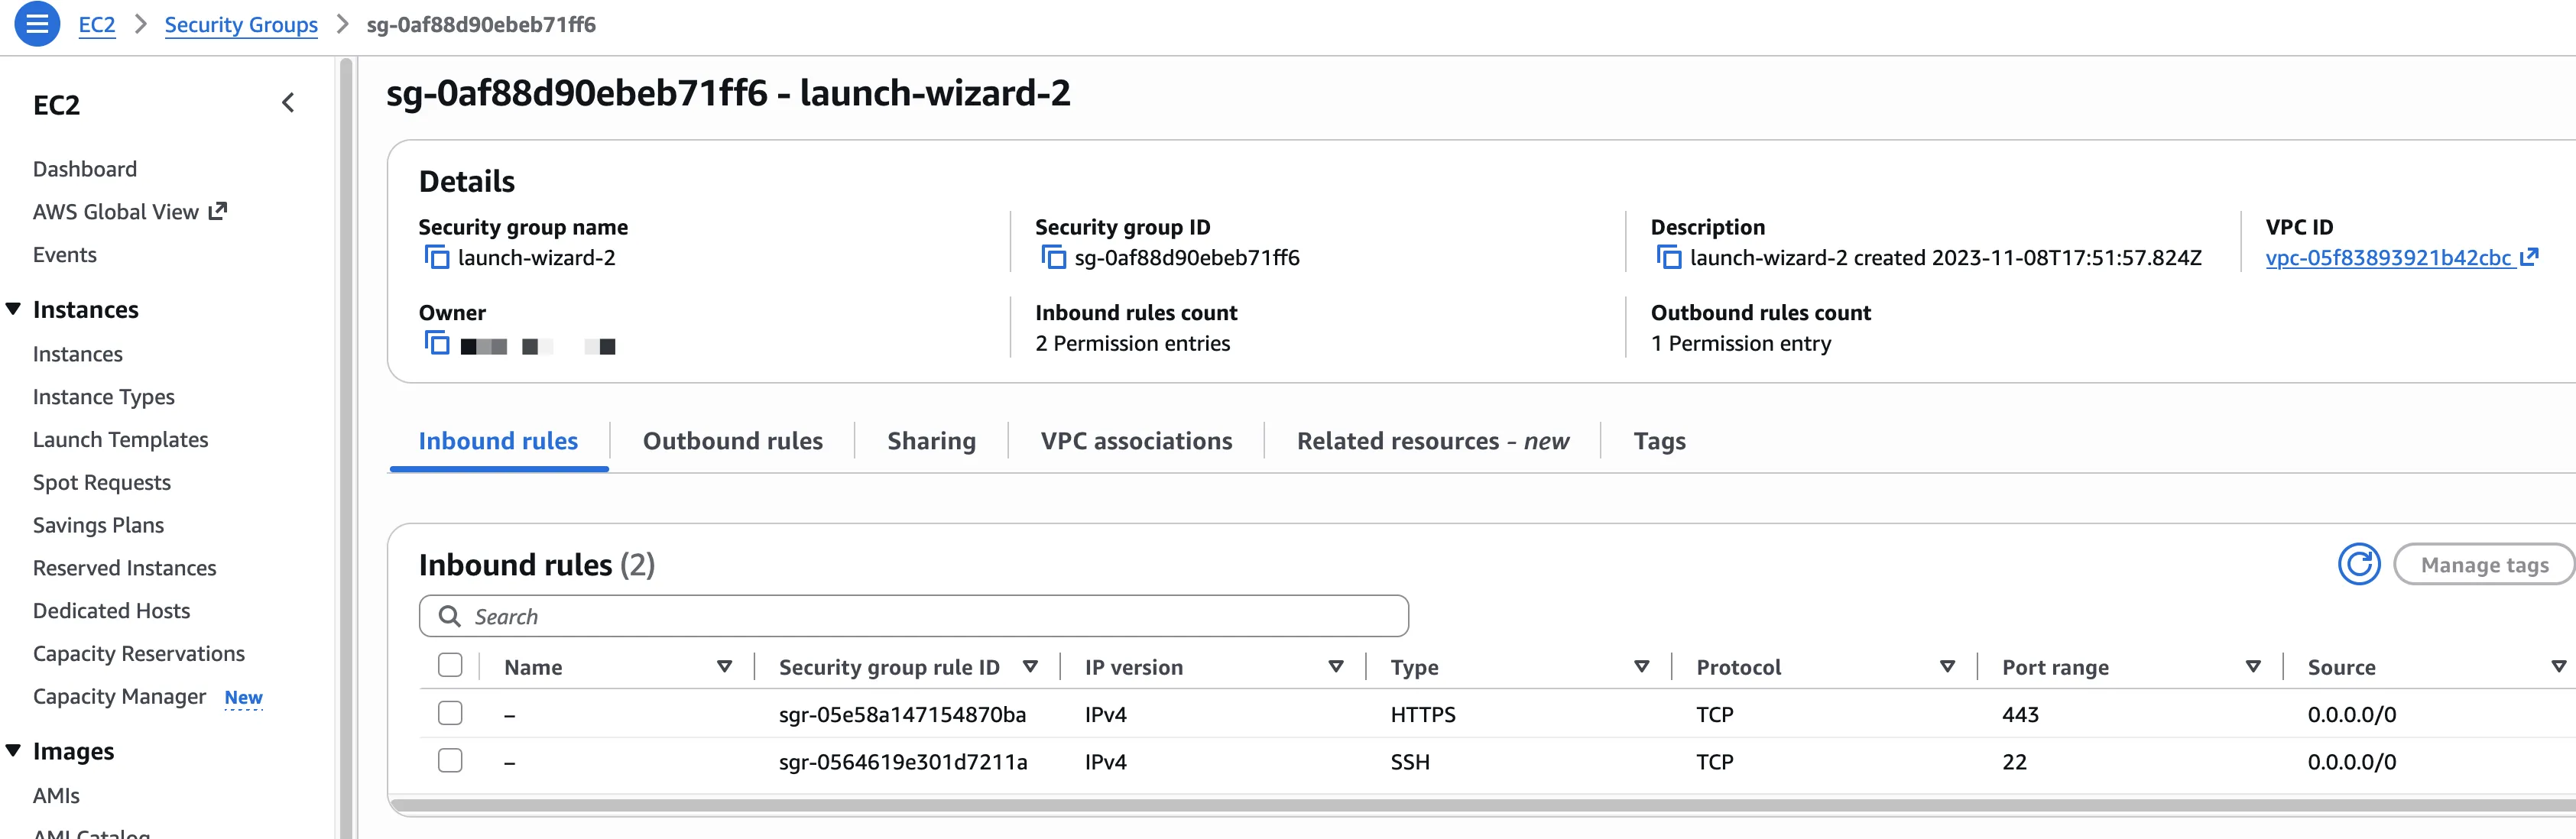Image resolution: width=2576 pixels, height=839 pixels.
Task: Open Savings Plans in sidebar
Action: click(x=98, y=525)
